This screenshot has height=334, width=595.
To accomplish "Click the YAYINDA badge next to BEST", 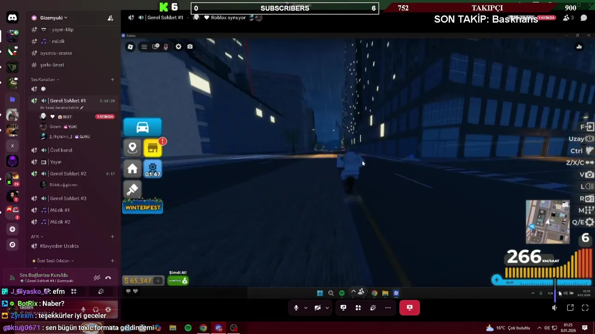I will pos(105,117).
